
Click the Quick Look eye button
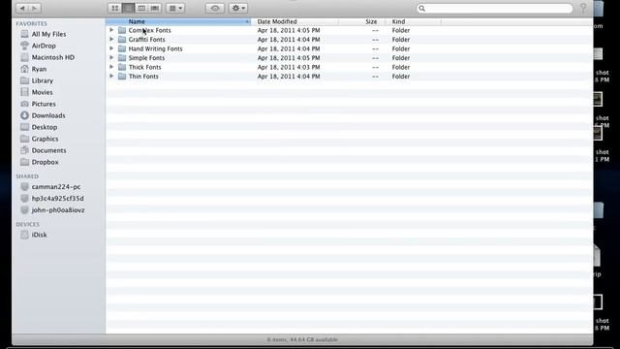(215, 8)
